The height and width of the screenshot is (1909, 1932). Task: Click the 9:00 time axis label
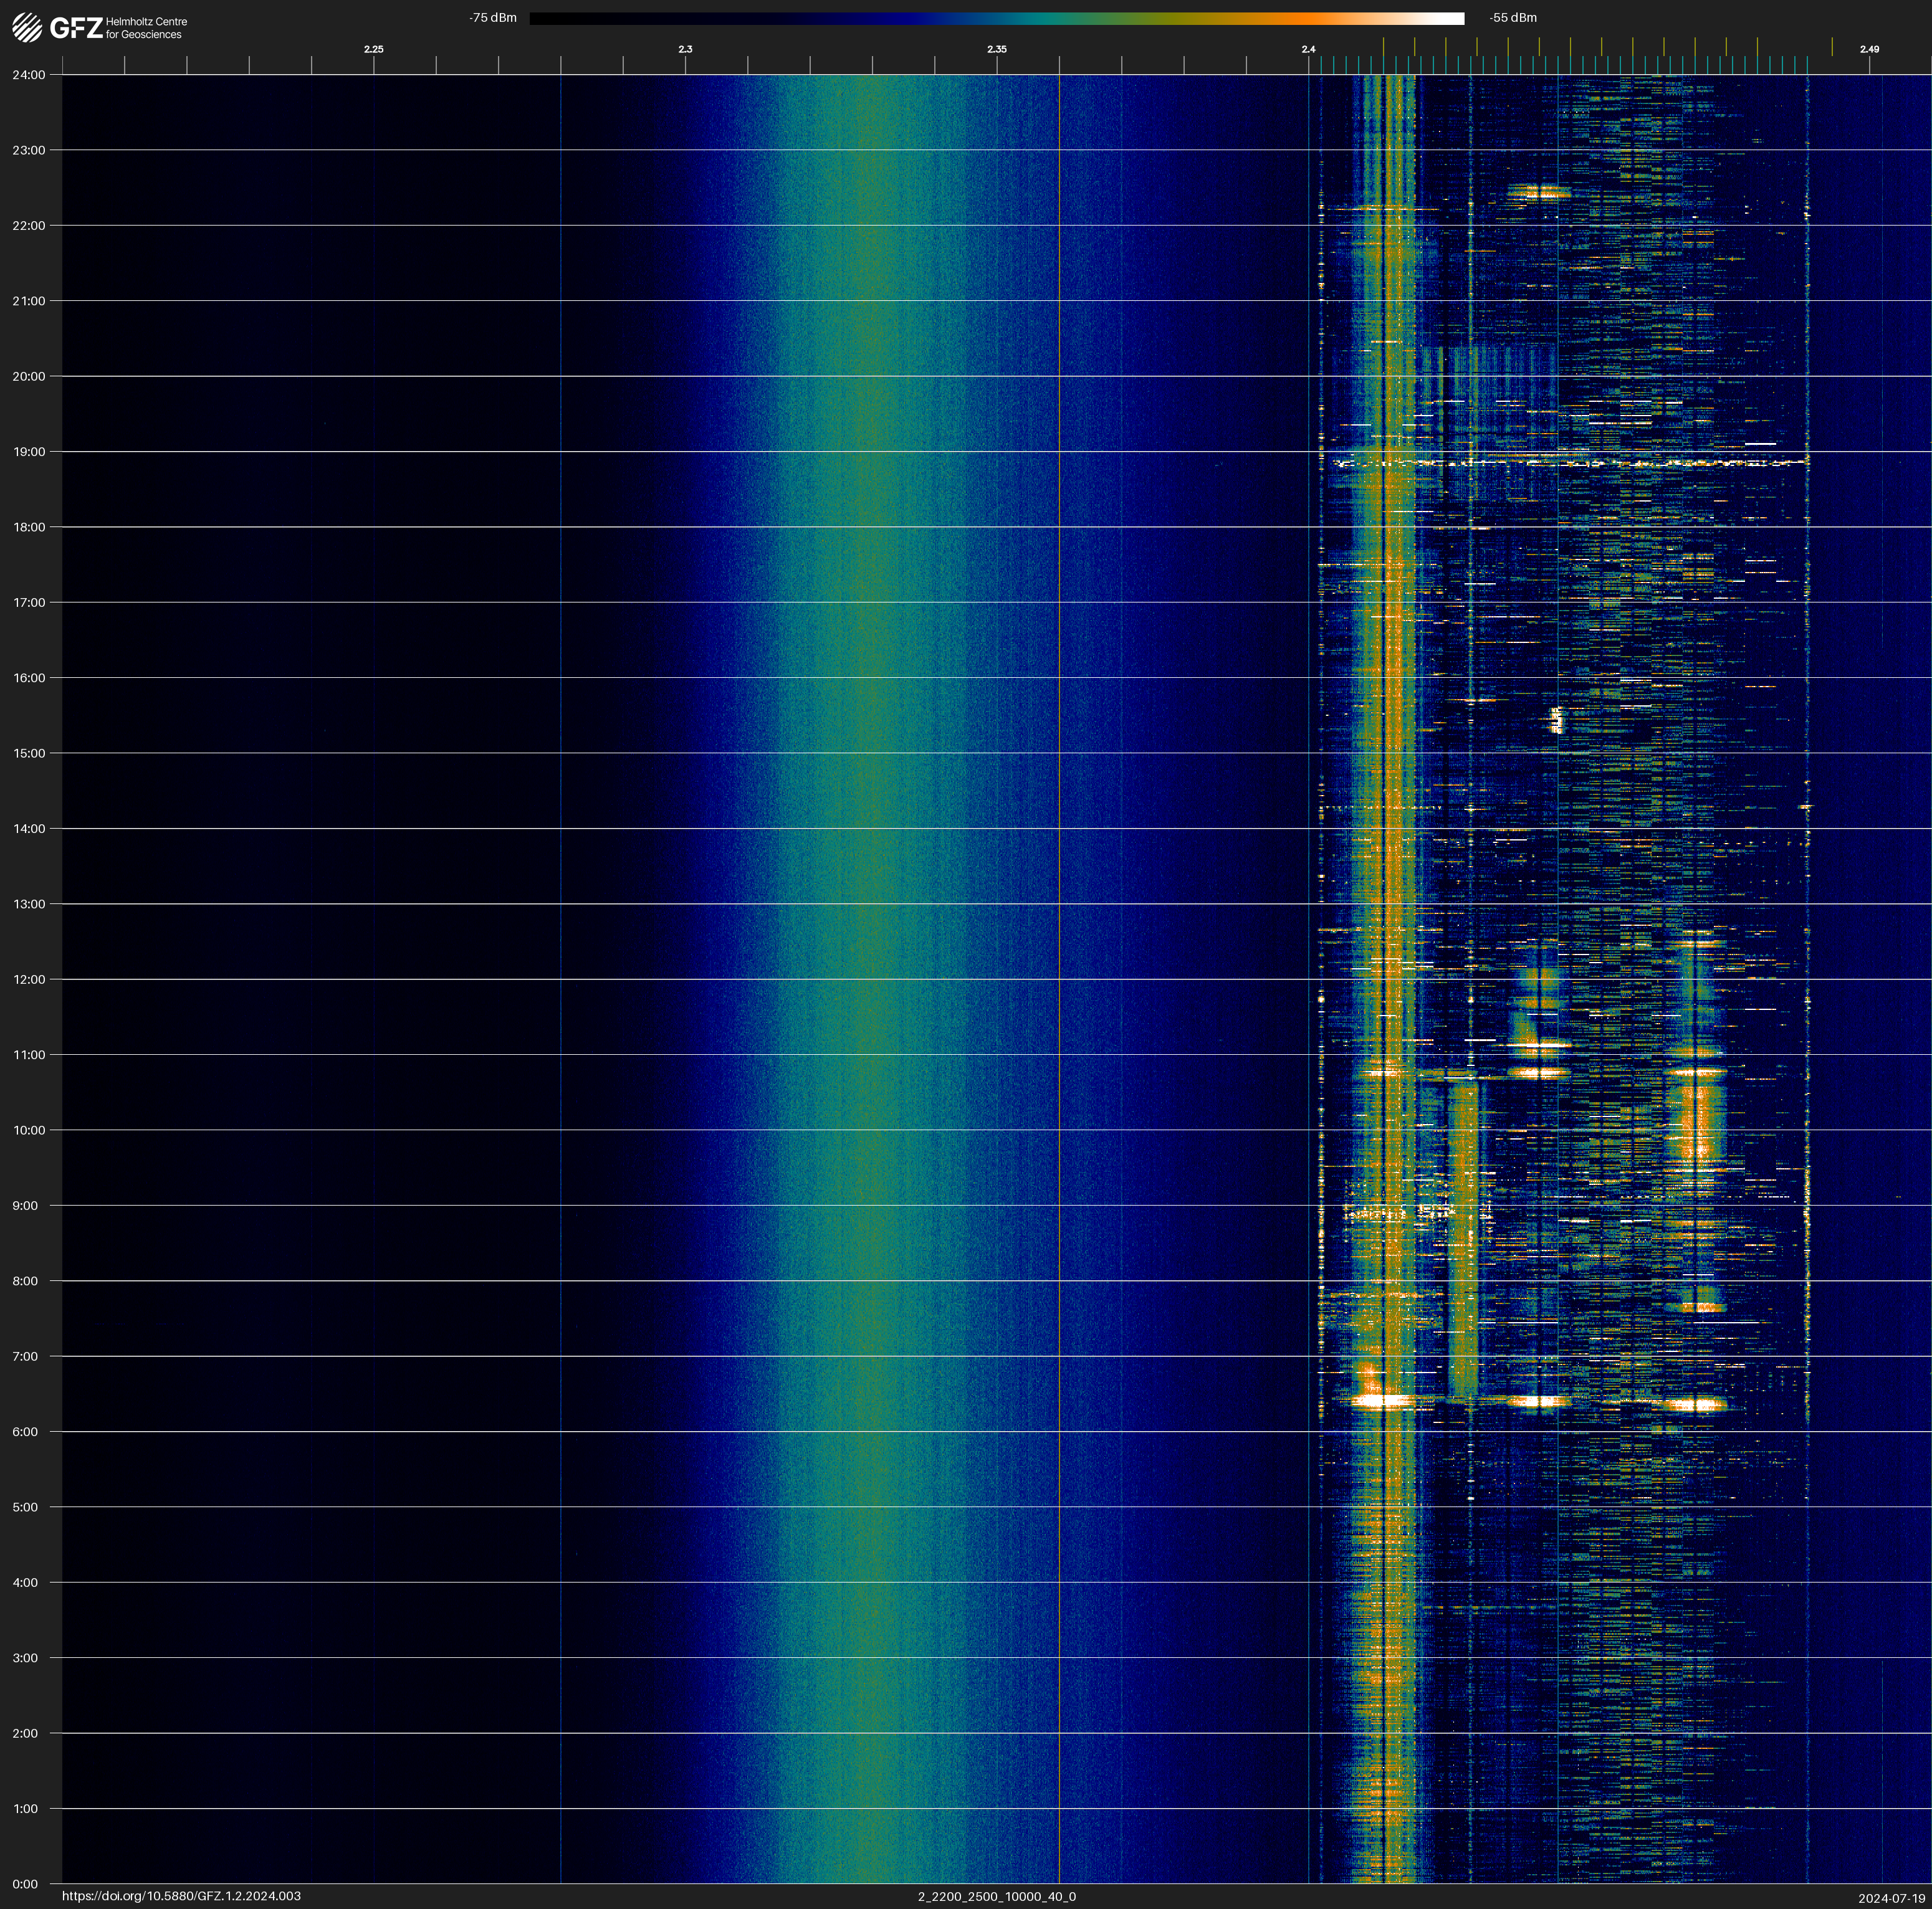pos(26,1206)
